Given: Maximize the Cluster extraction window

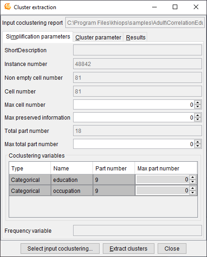Looking at the screenshot, I should click(175, 7).
